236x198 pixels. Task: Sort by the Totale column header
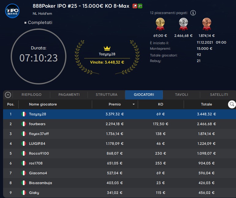coord(206,104)
